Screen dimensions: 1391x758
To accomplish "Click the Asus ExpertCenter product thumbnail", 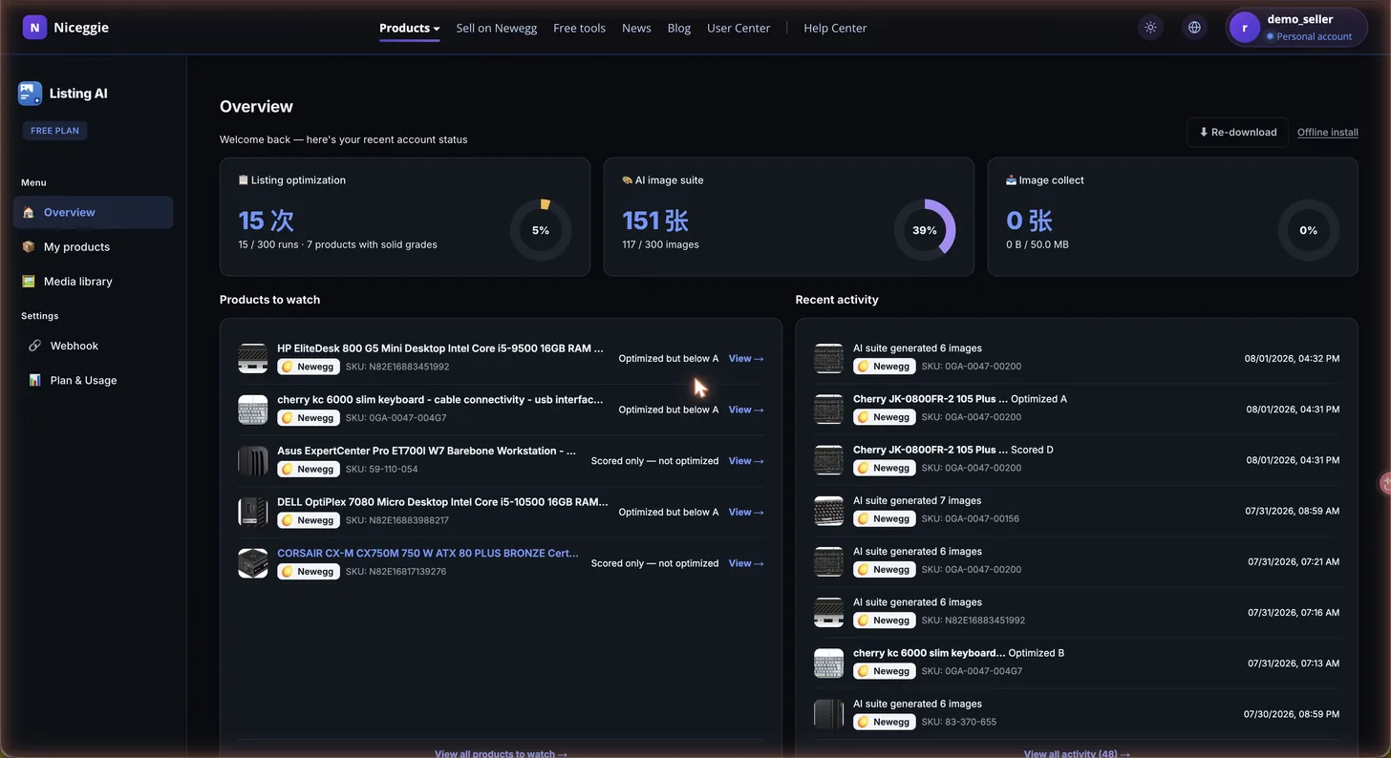I will pos(253,460).
